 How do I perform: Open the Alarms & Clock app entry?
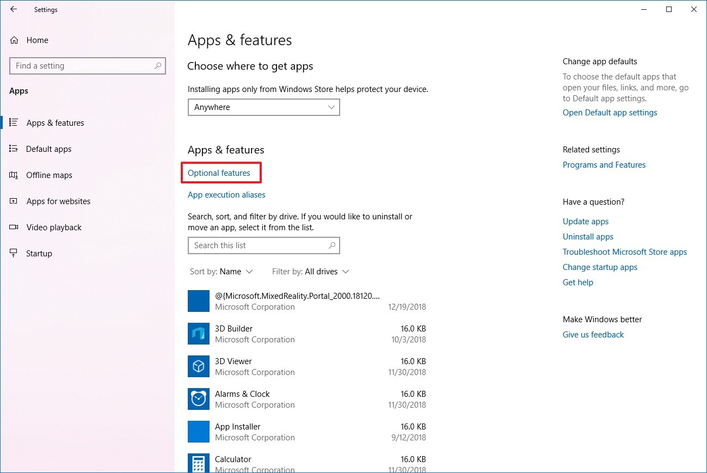[243, 394]
